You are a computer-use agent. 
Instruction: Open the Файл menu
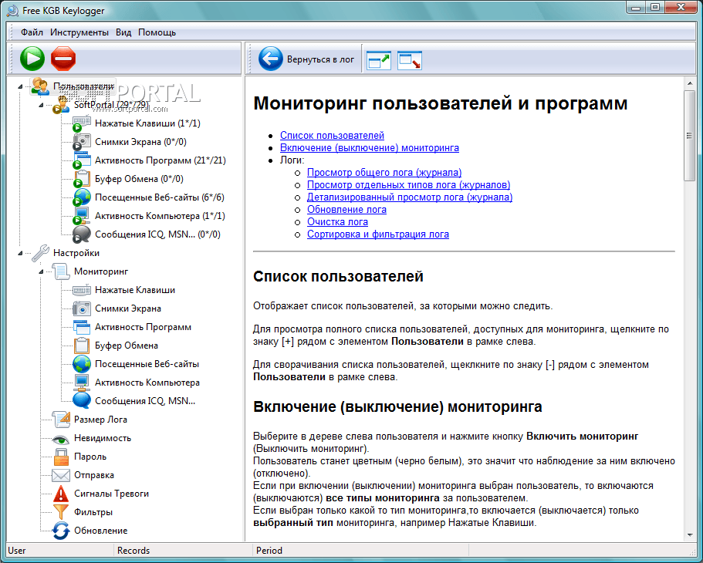[x=32, y=32]
